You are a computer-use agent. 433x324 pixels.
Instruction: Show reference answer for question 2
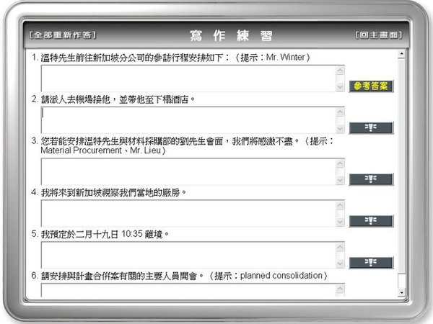point(371,127)
